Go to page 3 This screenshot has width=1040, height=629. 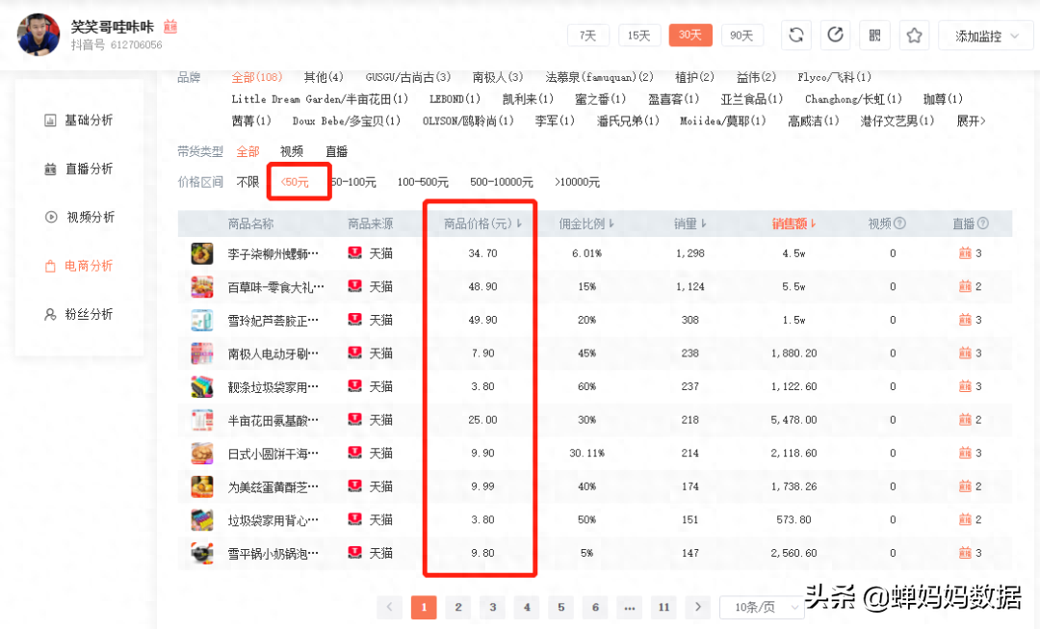[x=493, y=607]
